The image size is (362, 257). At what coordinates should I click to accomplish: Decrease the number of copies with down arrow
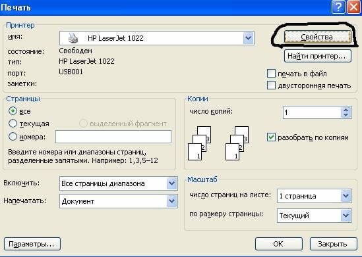tap(346, 115)
